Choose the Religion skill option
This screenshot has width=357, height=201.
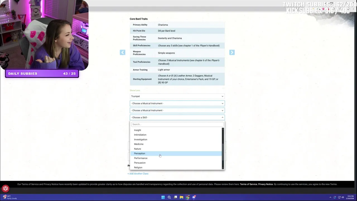coord(176,167)
